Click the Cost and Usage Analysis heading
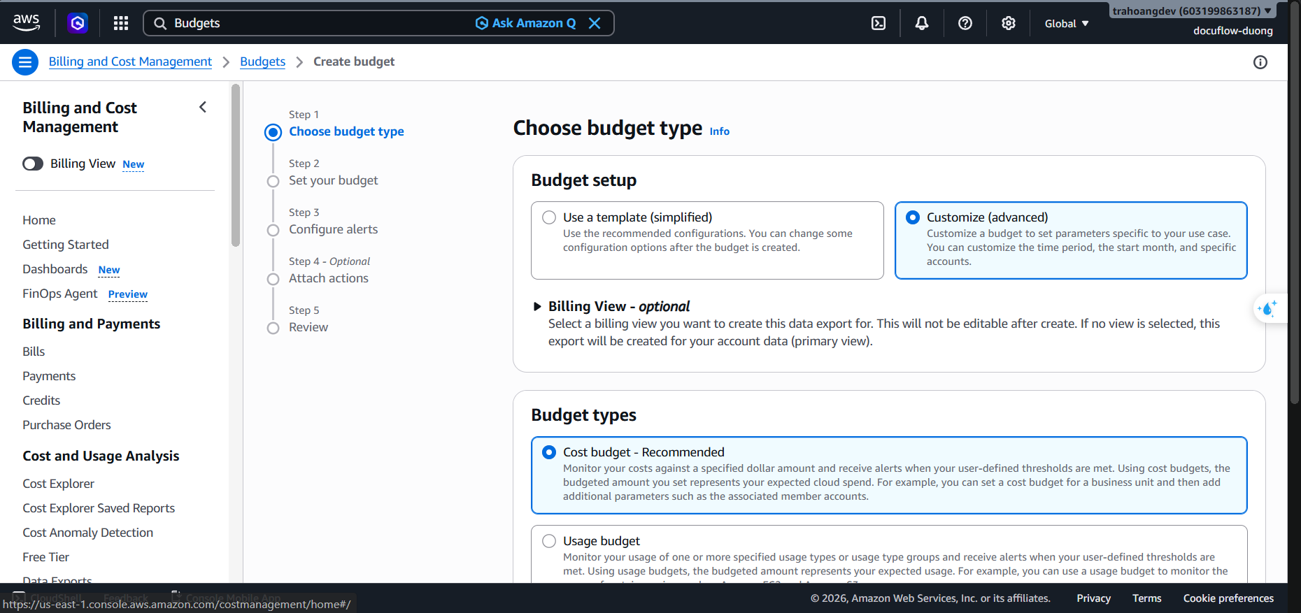The height and width of the screenshot is (613, 1301). pyautogui.click(x=101, y=456)
